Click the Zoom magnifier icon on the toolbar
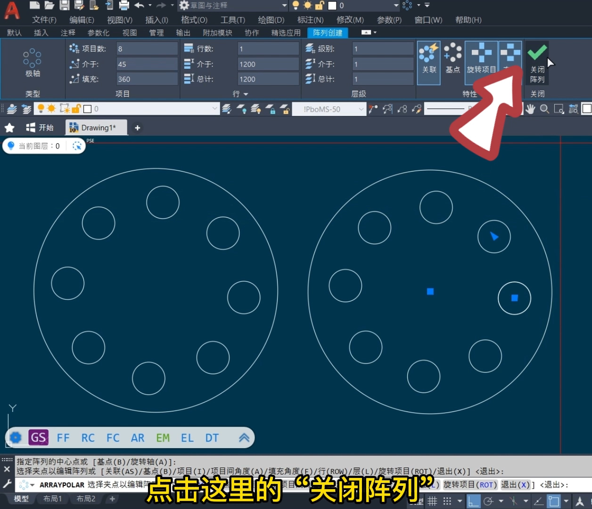 click(x=544, y=108)
